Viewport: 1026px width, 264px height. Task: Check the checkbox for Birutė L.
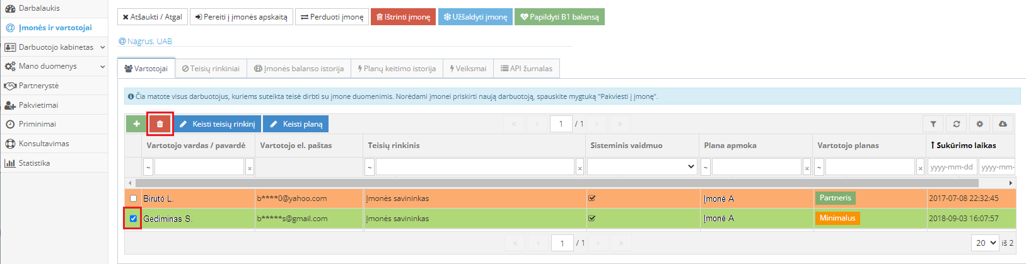tap(133, 198)
